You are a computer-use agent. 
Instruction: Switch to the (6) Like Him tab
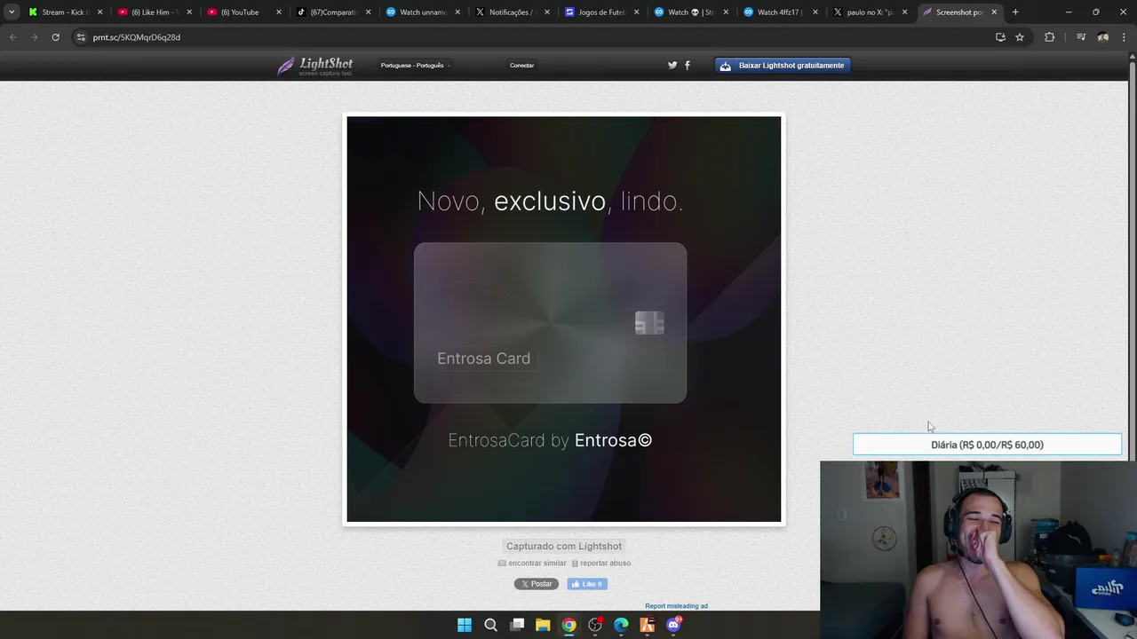click(x=154, y=12)
